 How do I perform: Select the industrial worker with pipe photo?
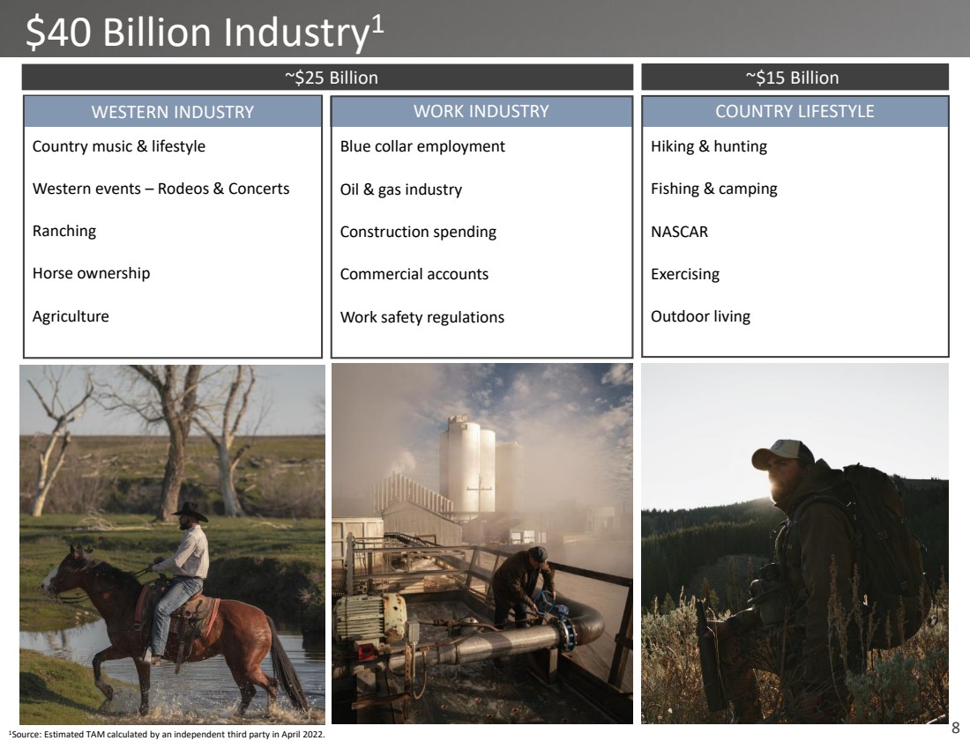click(481, 544)
